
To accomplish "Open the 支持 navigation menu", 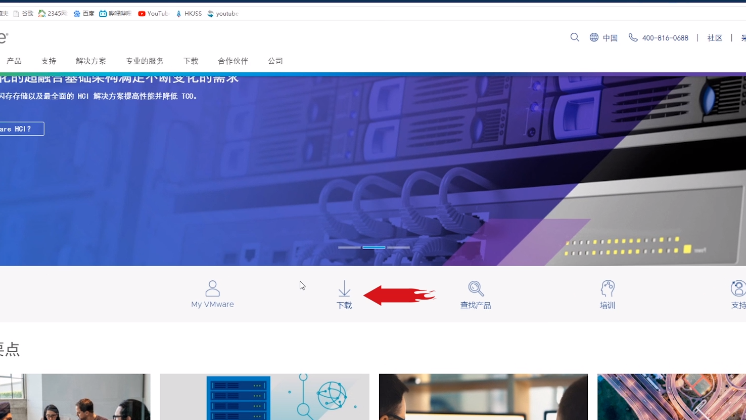I will click(x=49, y=61).
